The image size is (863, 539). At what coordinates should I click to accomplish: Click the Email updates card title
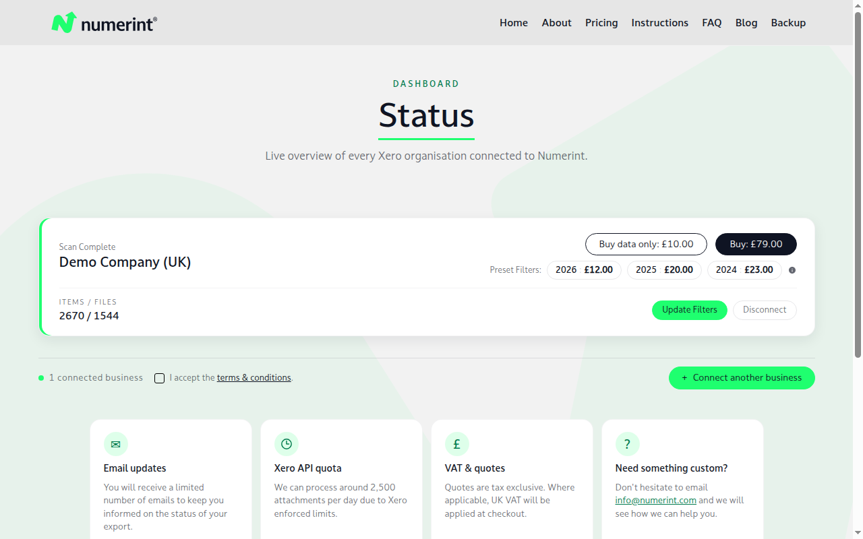[135, 468]
